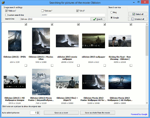Select the bridge wallpaper thumbnail 2880 x 1800
The width and height of the screenshot is (150, 118).
point(120,82)
